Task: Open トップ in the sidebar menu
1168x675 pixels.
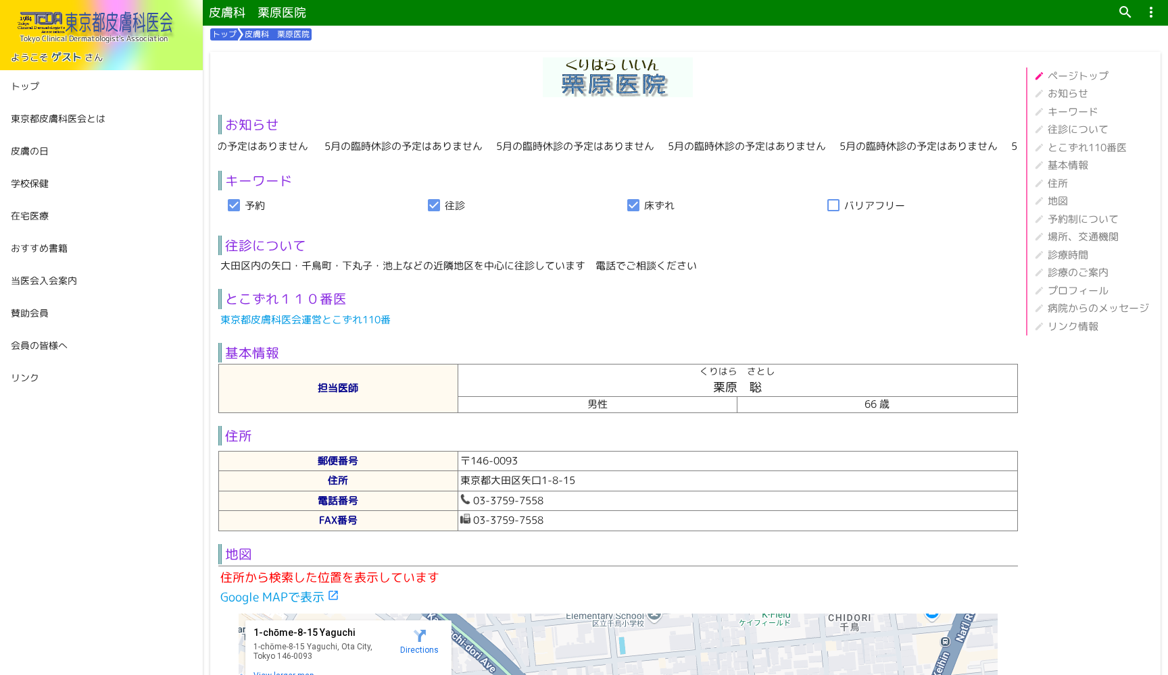Action: pyautogui.click(x=101, y=86)
